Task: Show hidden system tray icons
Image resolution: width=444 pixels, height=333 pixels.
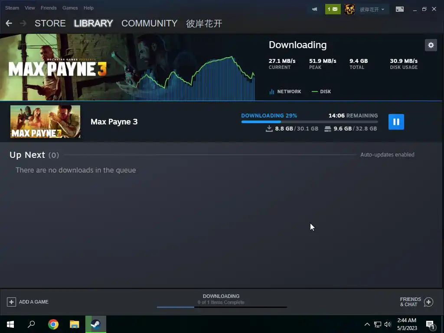Action: tap(367, 324)
